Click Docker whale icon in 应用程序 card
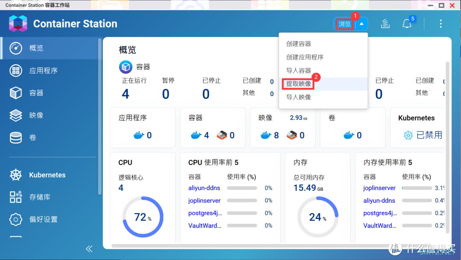Image resolution: width=461 pixels, height=260 pixels. coord(139,135)
